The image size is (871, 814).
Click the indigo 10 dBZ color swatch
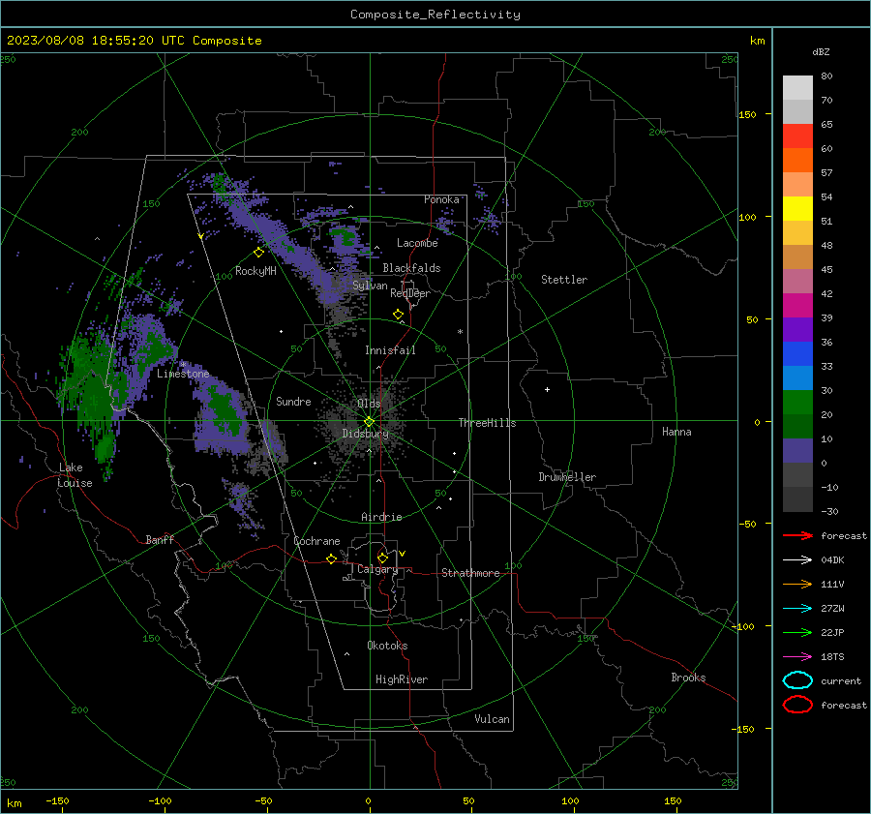pyautogui.click(x=797, y=451)
